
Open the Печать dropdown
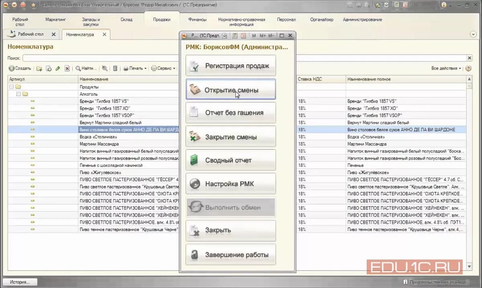[135, 69]
